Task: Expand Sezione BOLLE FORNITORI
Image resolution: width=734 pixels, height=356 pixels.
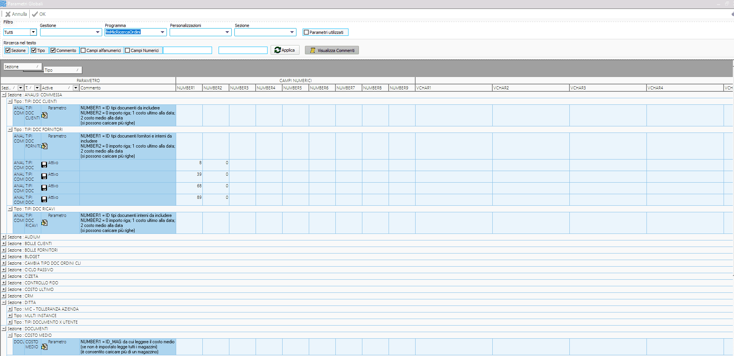Action: tap(4, 250)
